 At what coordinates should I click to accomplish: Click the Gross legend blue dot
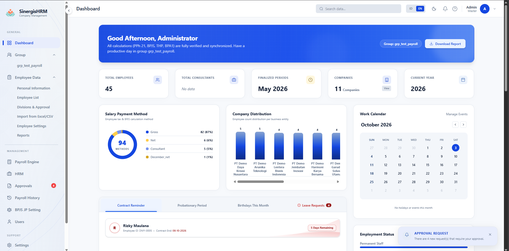click(x=147, y=132)
